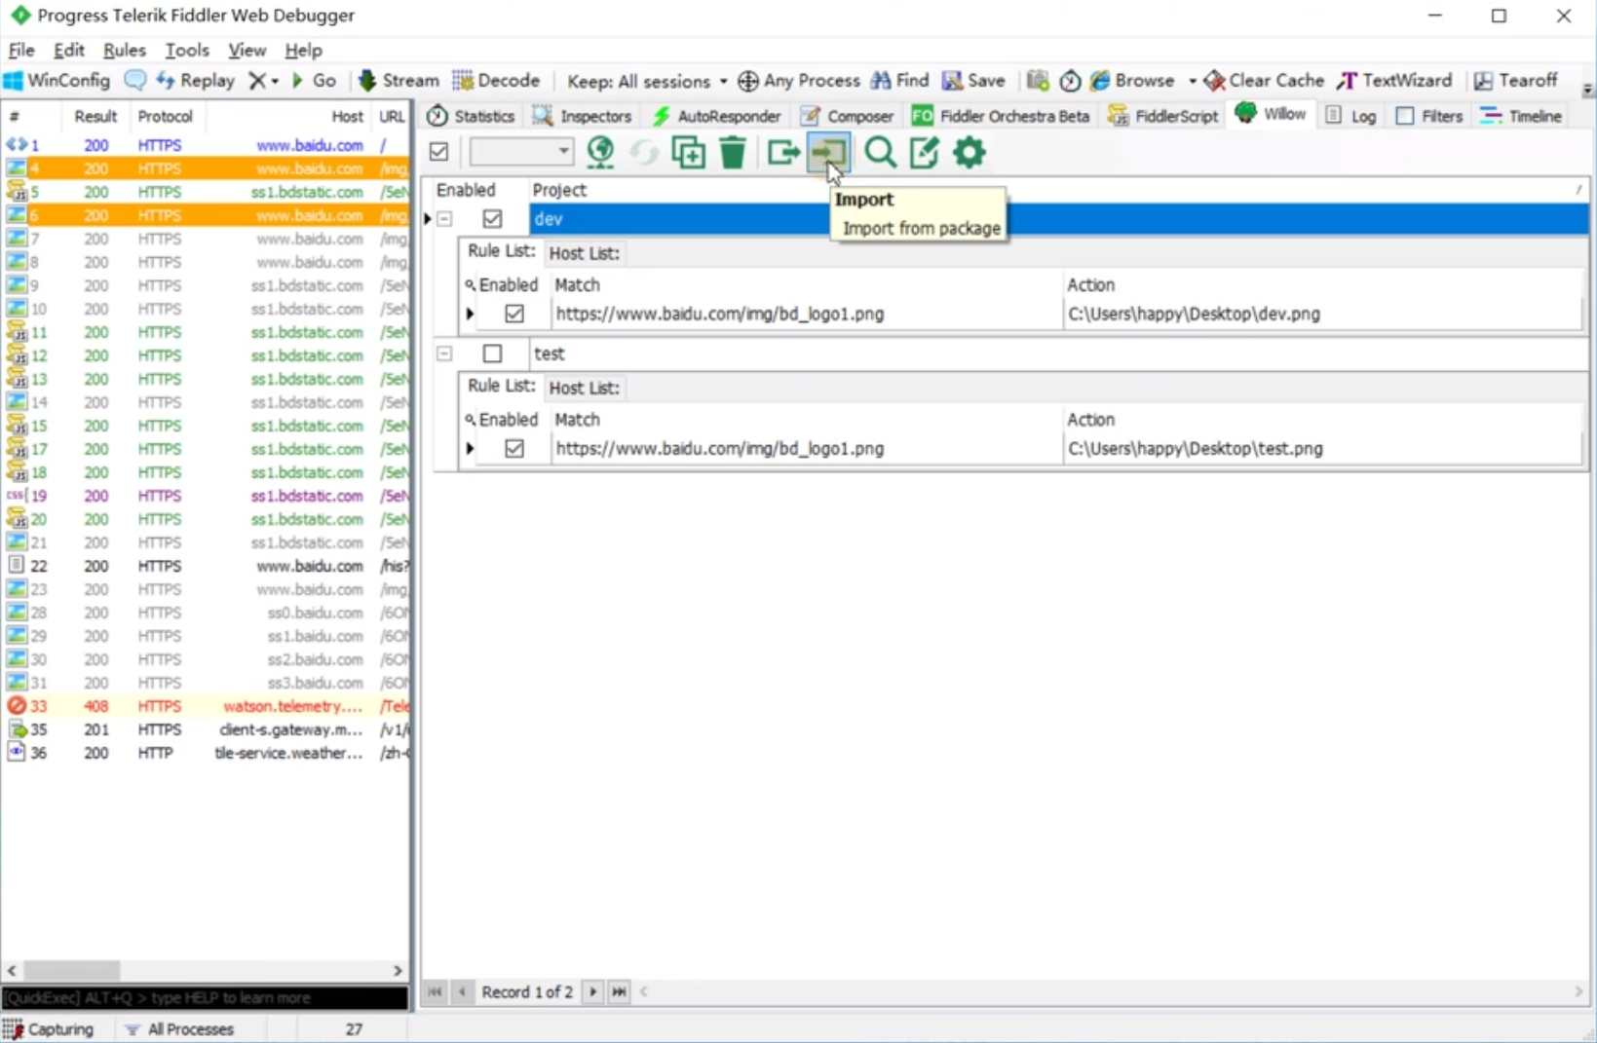Enable the test project checkbox
The width and height of the screenshot is (1597, 1043).
tap(492, 354)
